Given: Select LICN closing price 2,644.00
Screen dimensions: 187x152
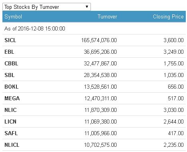Looking at the screenshot, I should 174,122.
